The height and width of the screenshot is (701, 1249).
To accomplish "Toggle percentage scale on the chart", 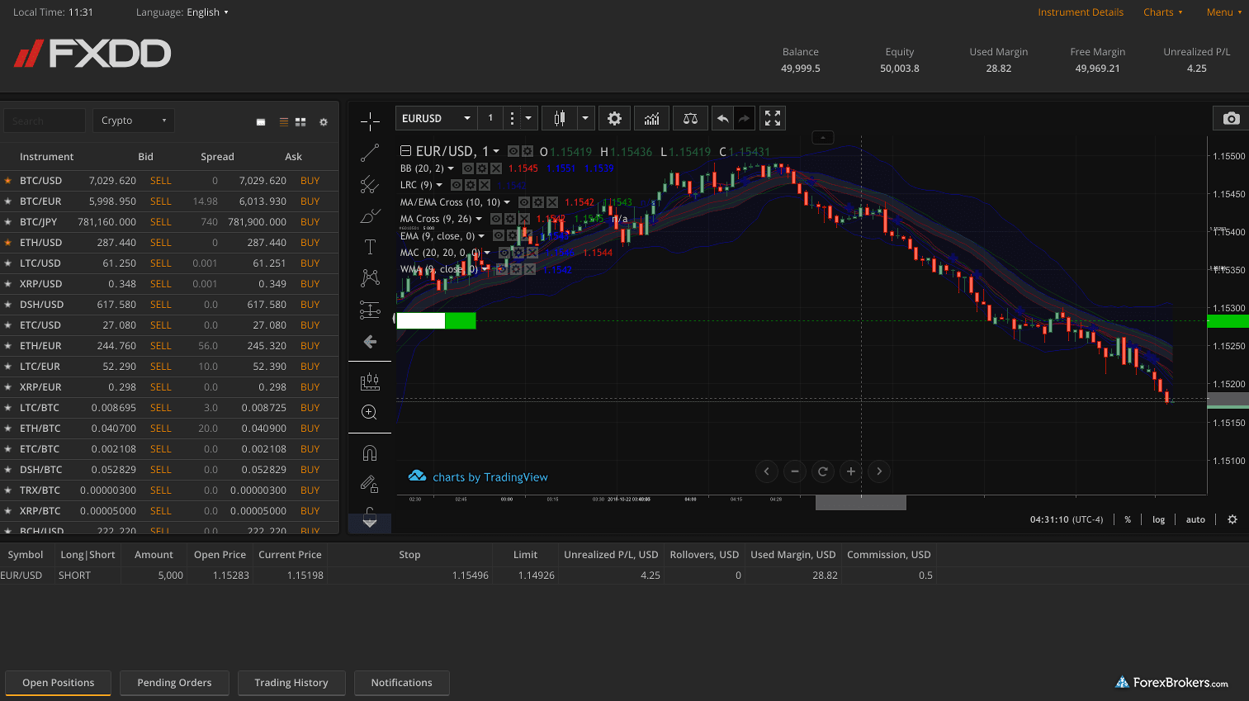I will [1128, 519].
